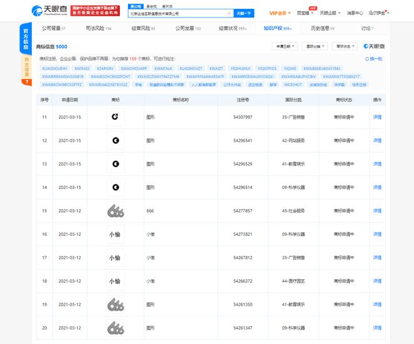This screenshot has width=414, height=344.
Task: Expand the 天眼企服 menu
Action: coord(330,13)
